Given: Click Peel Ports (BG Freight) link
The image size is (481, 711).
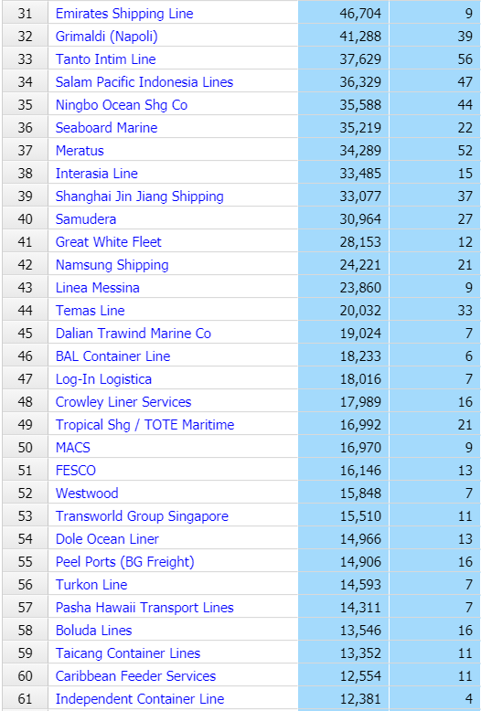Looking at the screenshot, I should 125,562.
